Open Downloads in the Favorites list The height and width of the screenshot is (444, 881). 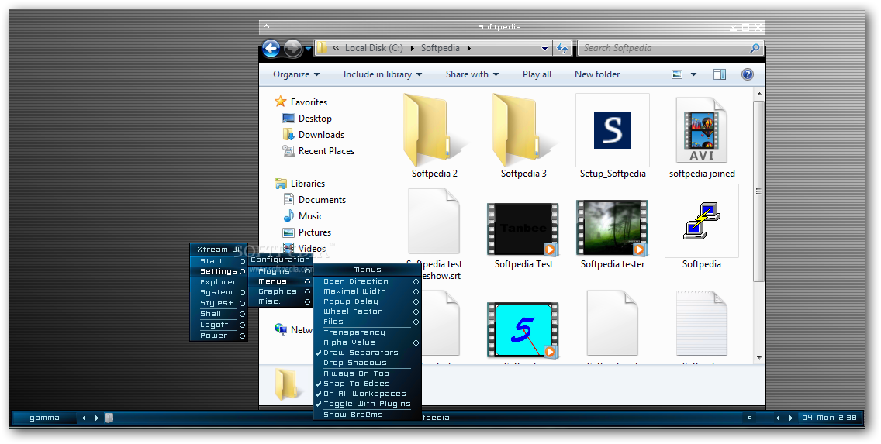tap(321, 135)
